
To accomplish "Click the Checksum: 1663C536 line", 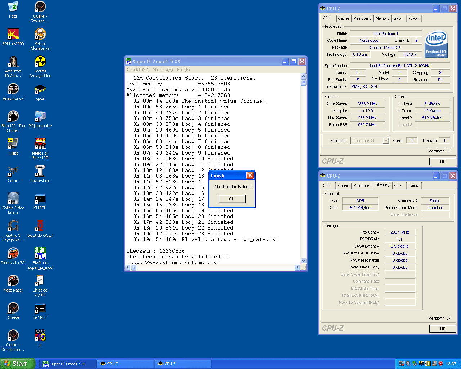I will pos(156,251).
